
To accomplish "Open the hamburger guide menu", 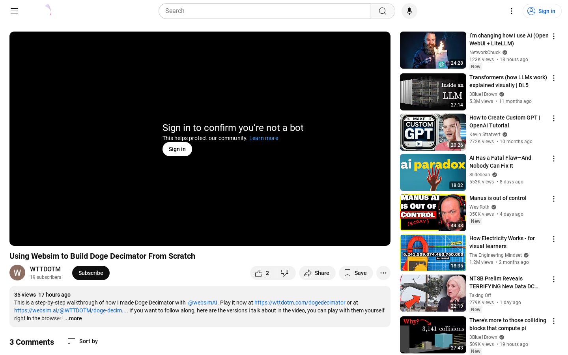I will [x=14, y=11].
